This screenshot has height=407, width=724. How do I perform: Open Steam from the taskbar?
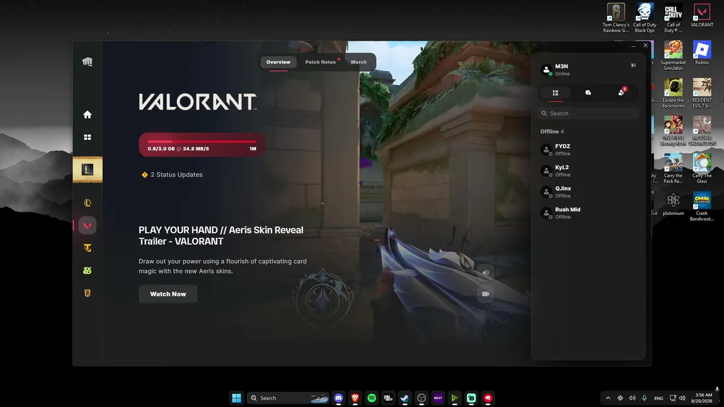point(405,398)
